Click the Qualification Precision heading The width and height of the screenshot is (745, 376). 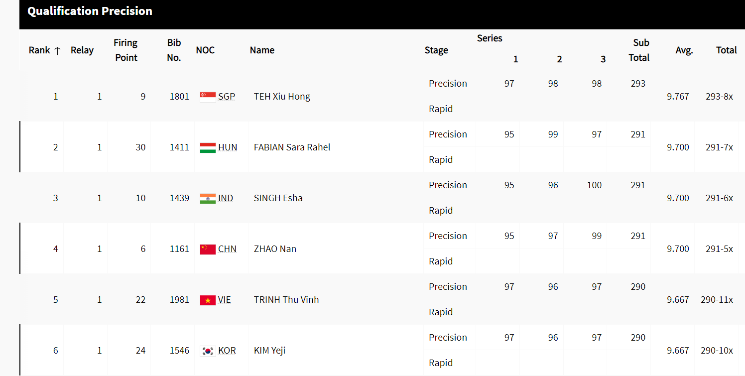tap(90, 11)
